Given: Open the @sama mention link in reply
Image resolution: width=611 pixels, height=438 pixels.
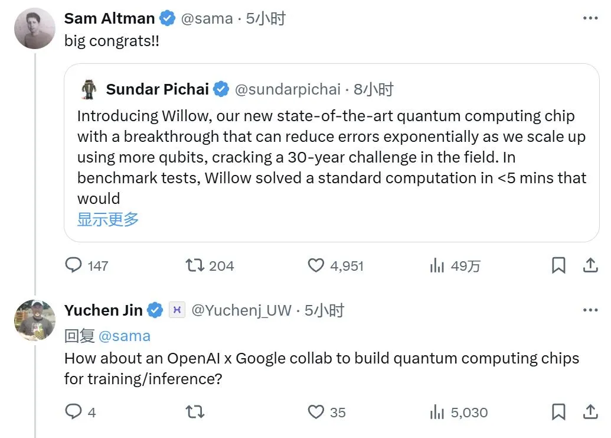Looking at the screenshot, I should [125, 336].
